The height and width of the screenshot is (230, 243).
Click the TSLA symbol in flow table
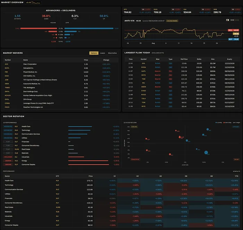click(x=143, y=99)
